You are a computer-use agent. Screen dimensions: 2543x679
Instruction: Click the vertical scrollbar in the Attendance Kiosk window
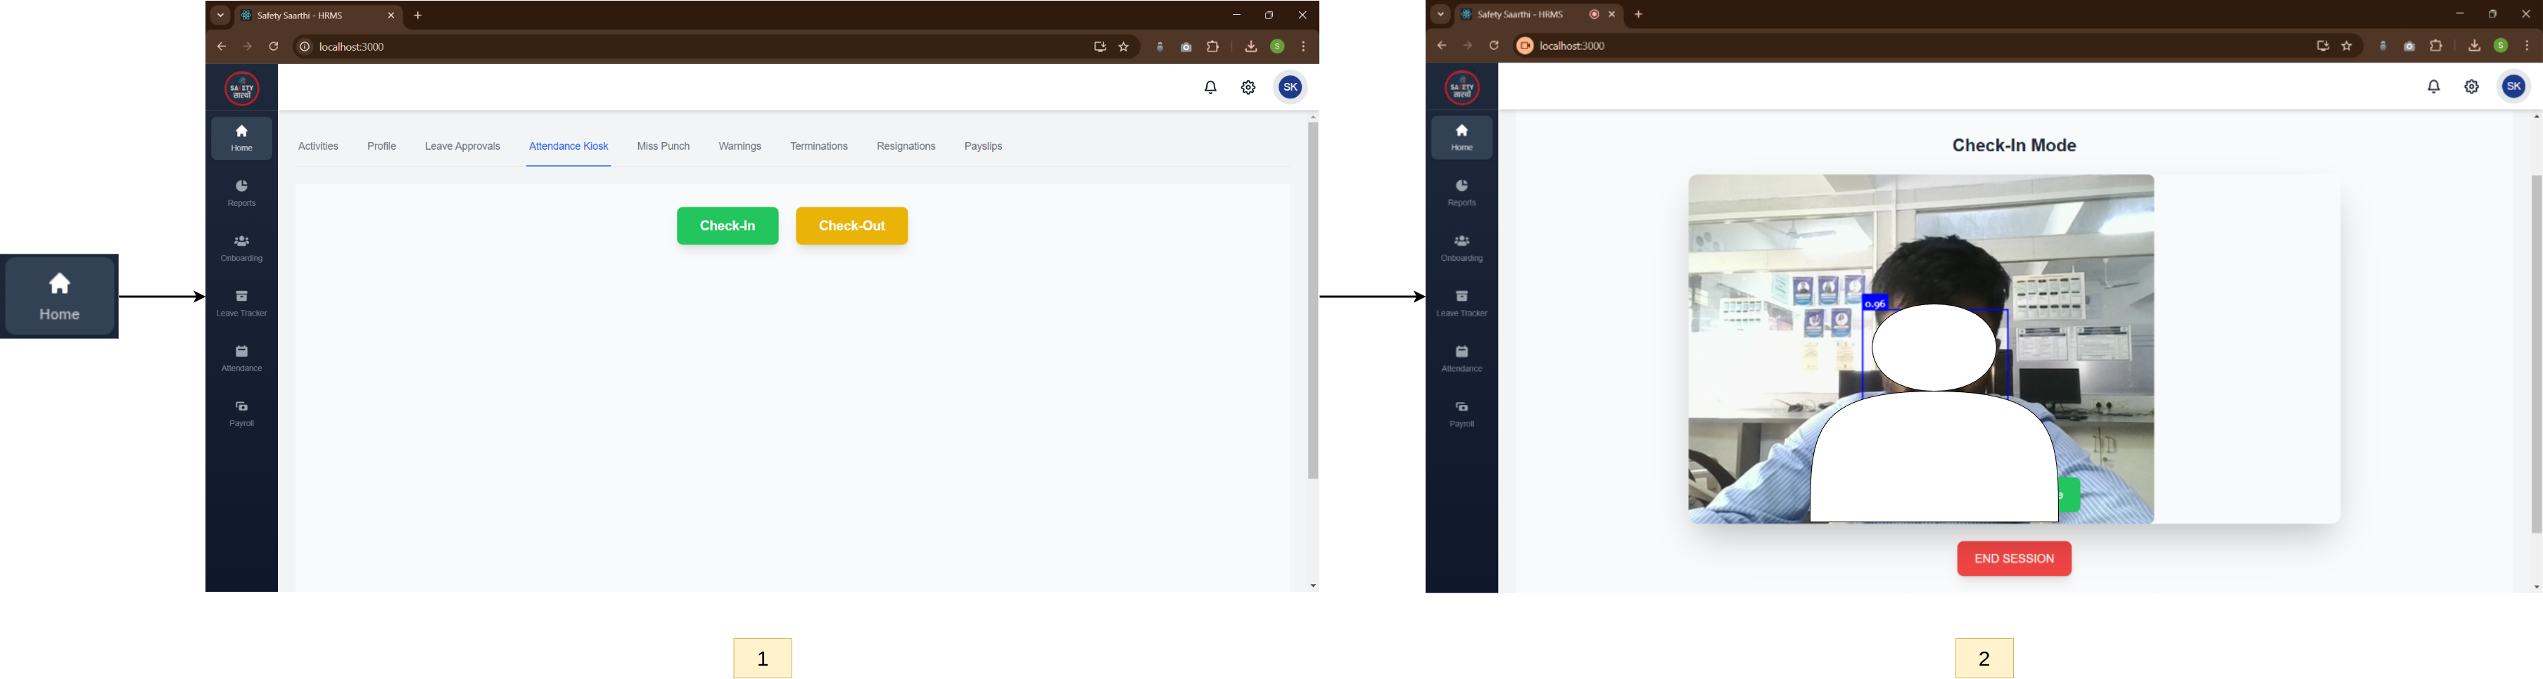(x=1313, y=301)
